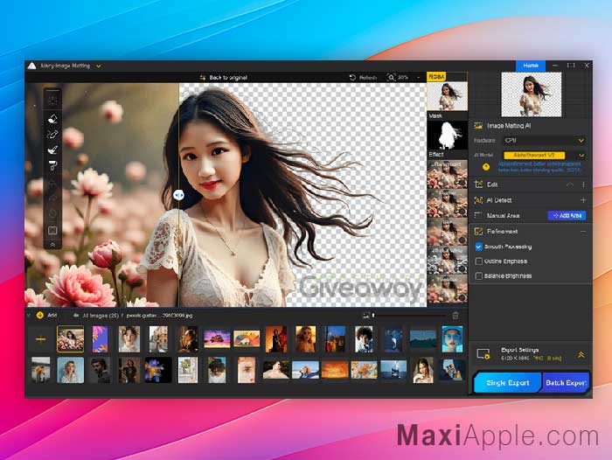Click the yellow Add images icon
Screen dimensions: 612x460
[x=39, y=315]
